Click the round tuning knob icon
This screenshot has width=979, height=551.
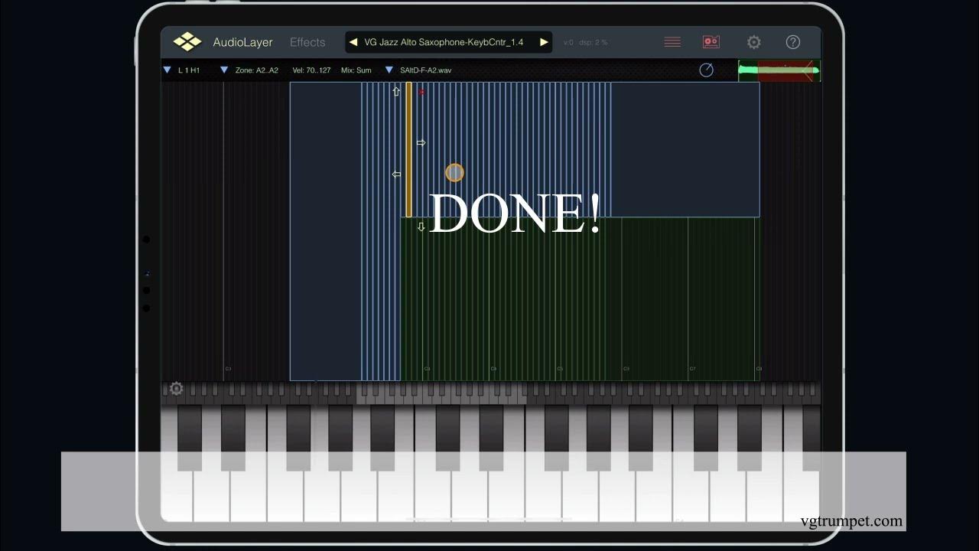(x=707, y=70)
